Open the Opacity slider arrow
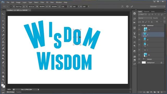This screenshot has width=167, height=94. point(164,18)
